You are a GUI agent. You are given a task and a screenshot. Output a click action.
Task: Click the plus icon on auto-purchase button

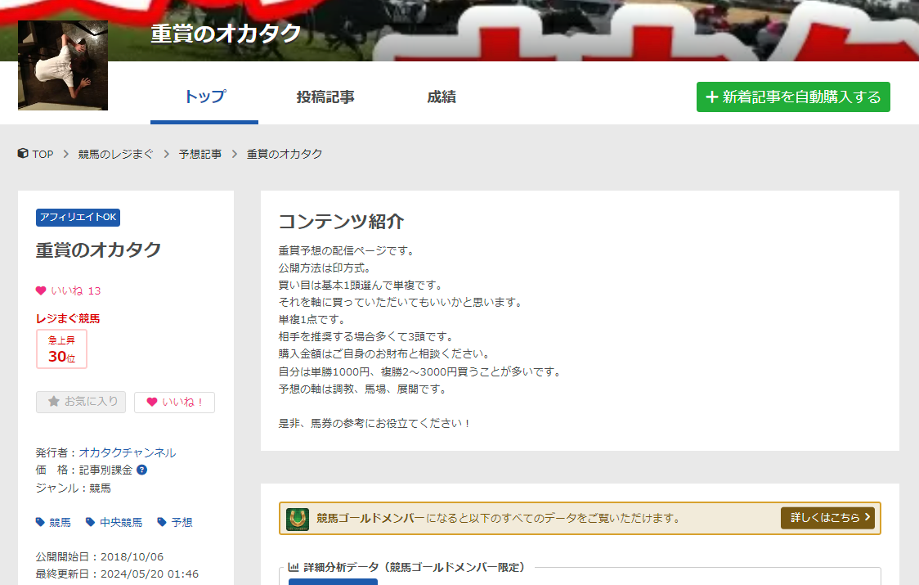pyautogui.click(x=711, y=97)
